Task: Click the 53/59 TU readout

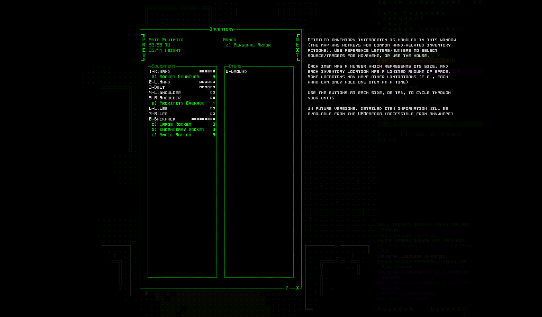Action: pos(159,45)
